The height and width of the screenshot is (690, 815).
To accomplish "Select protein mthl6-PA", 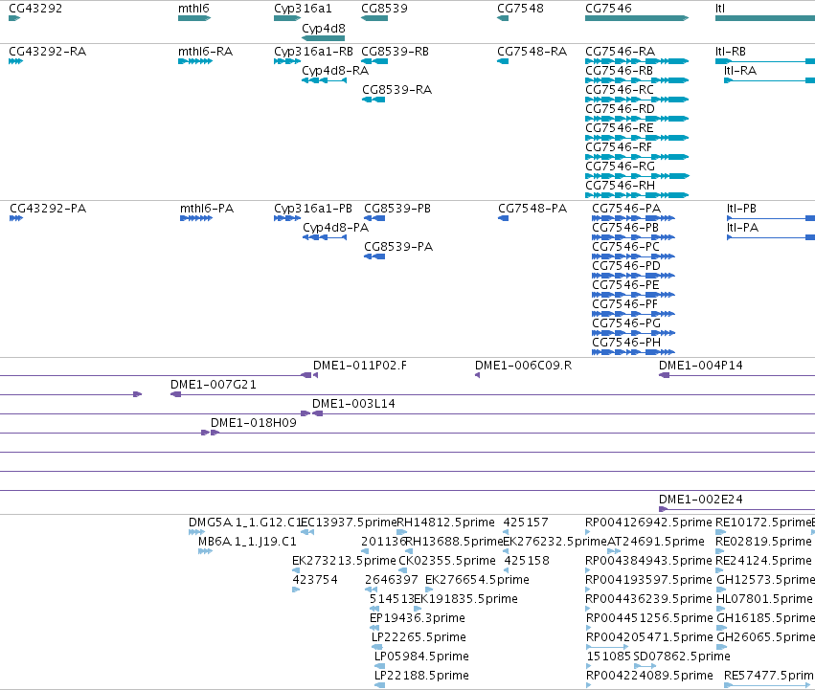I will (x=196, y=218).
